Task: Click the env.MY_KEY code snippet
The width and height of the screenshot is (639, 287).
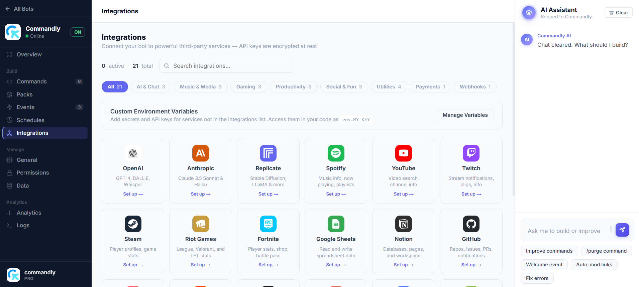Action: 356,119
